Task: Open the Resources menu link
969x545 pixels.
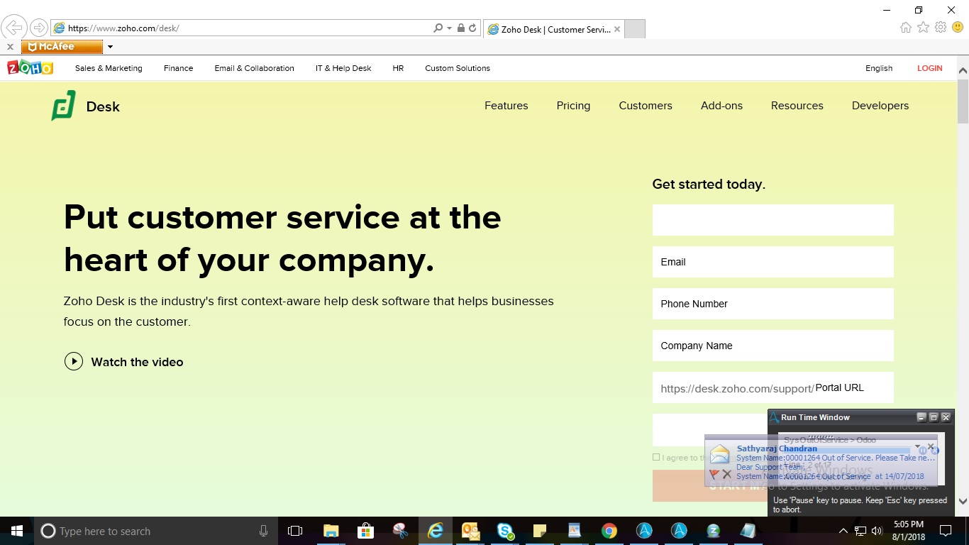Action: pos(797,106)
